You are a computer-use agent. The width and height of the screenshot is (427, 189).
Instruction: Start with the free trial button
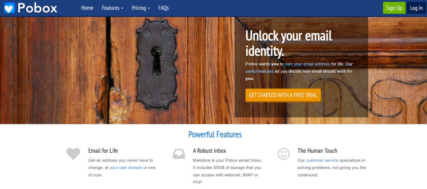tap(283, 95)
